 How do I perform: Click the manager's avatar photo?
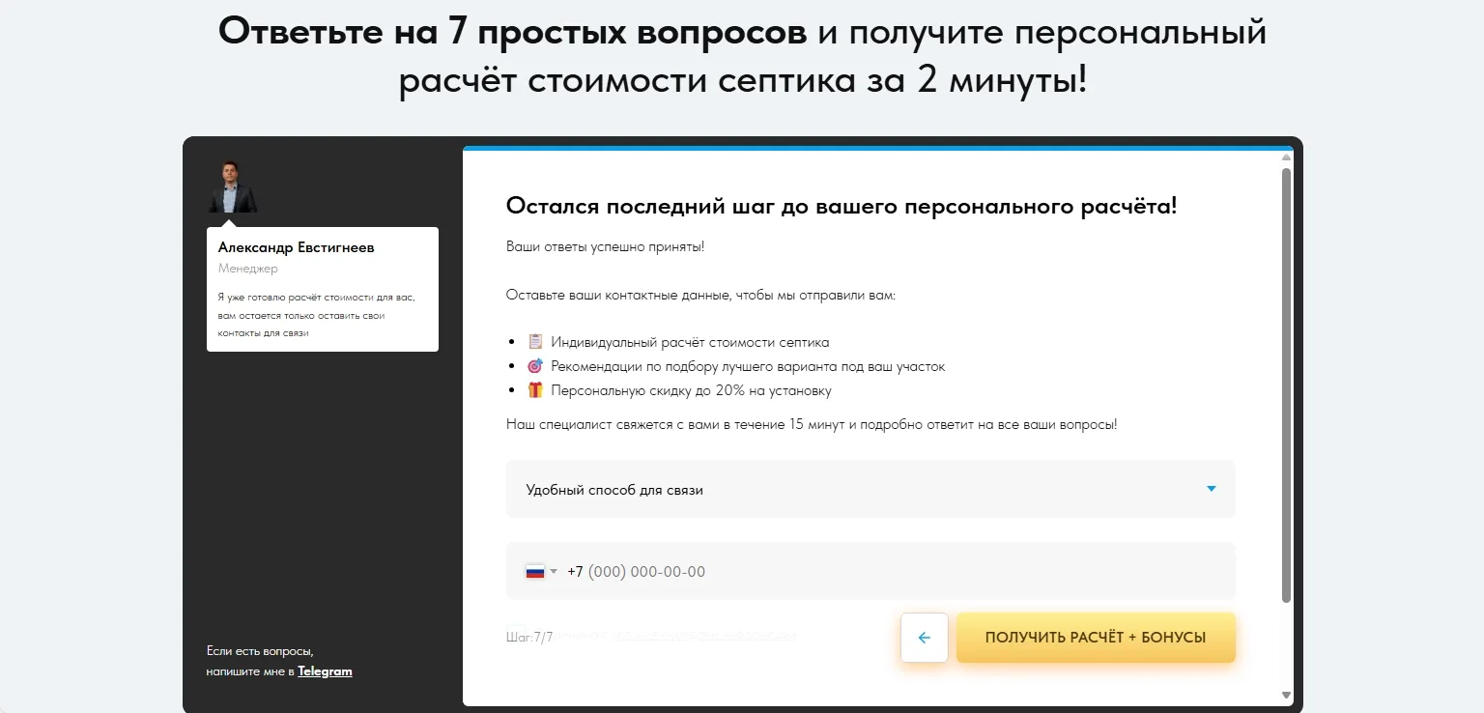click(x=232, y=186)
